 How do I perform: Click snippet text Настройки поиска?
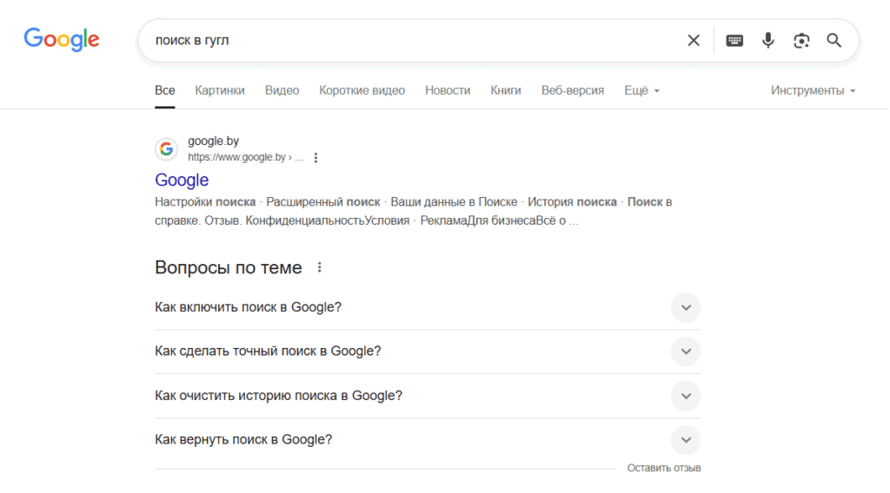[x=205, y=202]
